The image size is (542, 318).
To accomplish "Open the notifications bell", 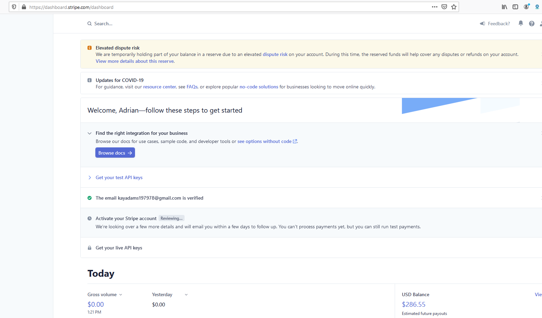I will [x=521, y=23].
